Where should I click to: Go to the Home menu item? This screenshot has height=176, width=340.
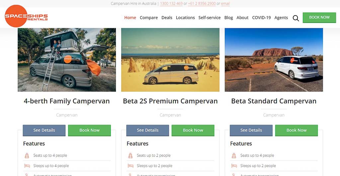click(130, 18)
